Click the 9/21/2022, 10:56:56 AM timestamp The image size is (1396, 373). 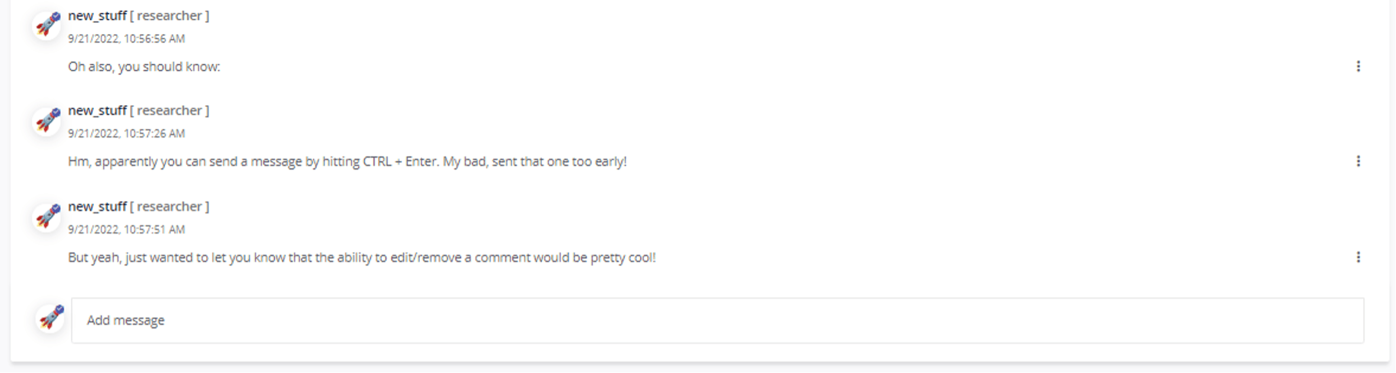(x=126, y=39)
